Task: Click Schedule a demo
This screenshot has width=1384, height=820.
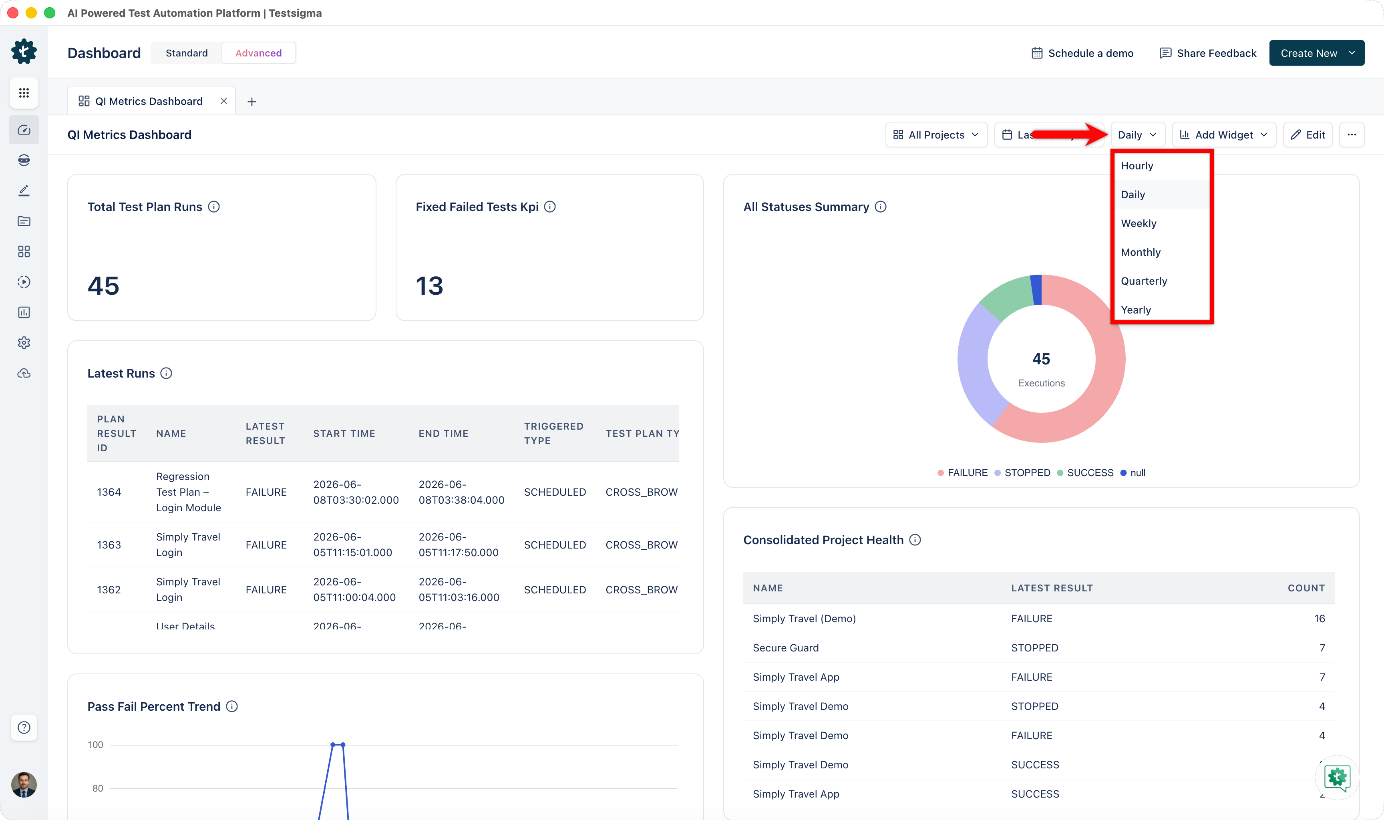Action: coord(1082,53)
